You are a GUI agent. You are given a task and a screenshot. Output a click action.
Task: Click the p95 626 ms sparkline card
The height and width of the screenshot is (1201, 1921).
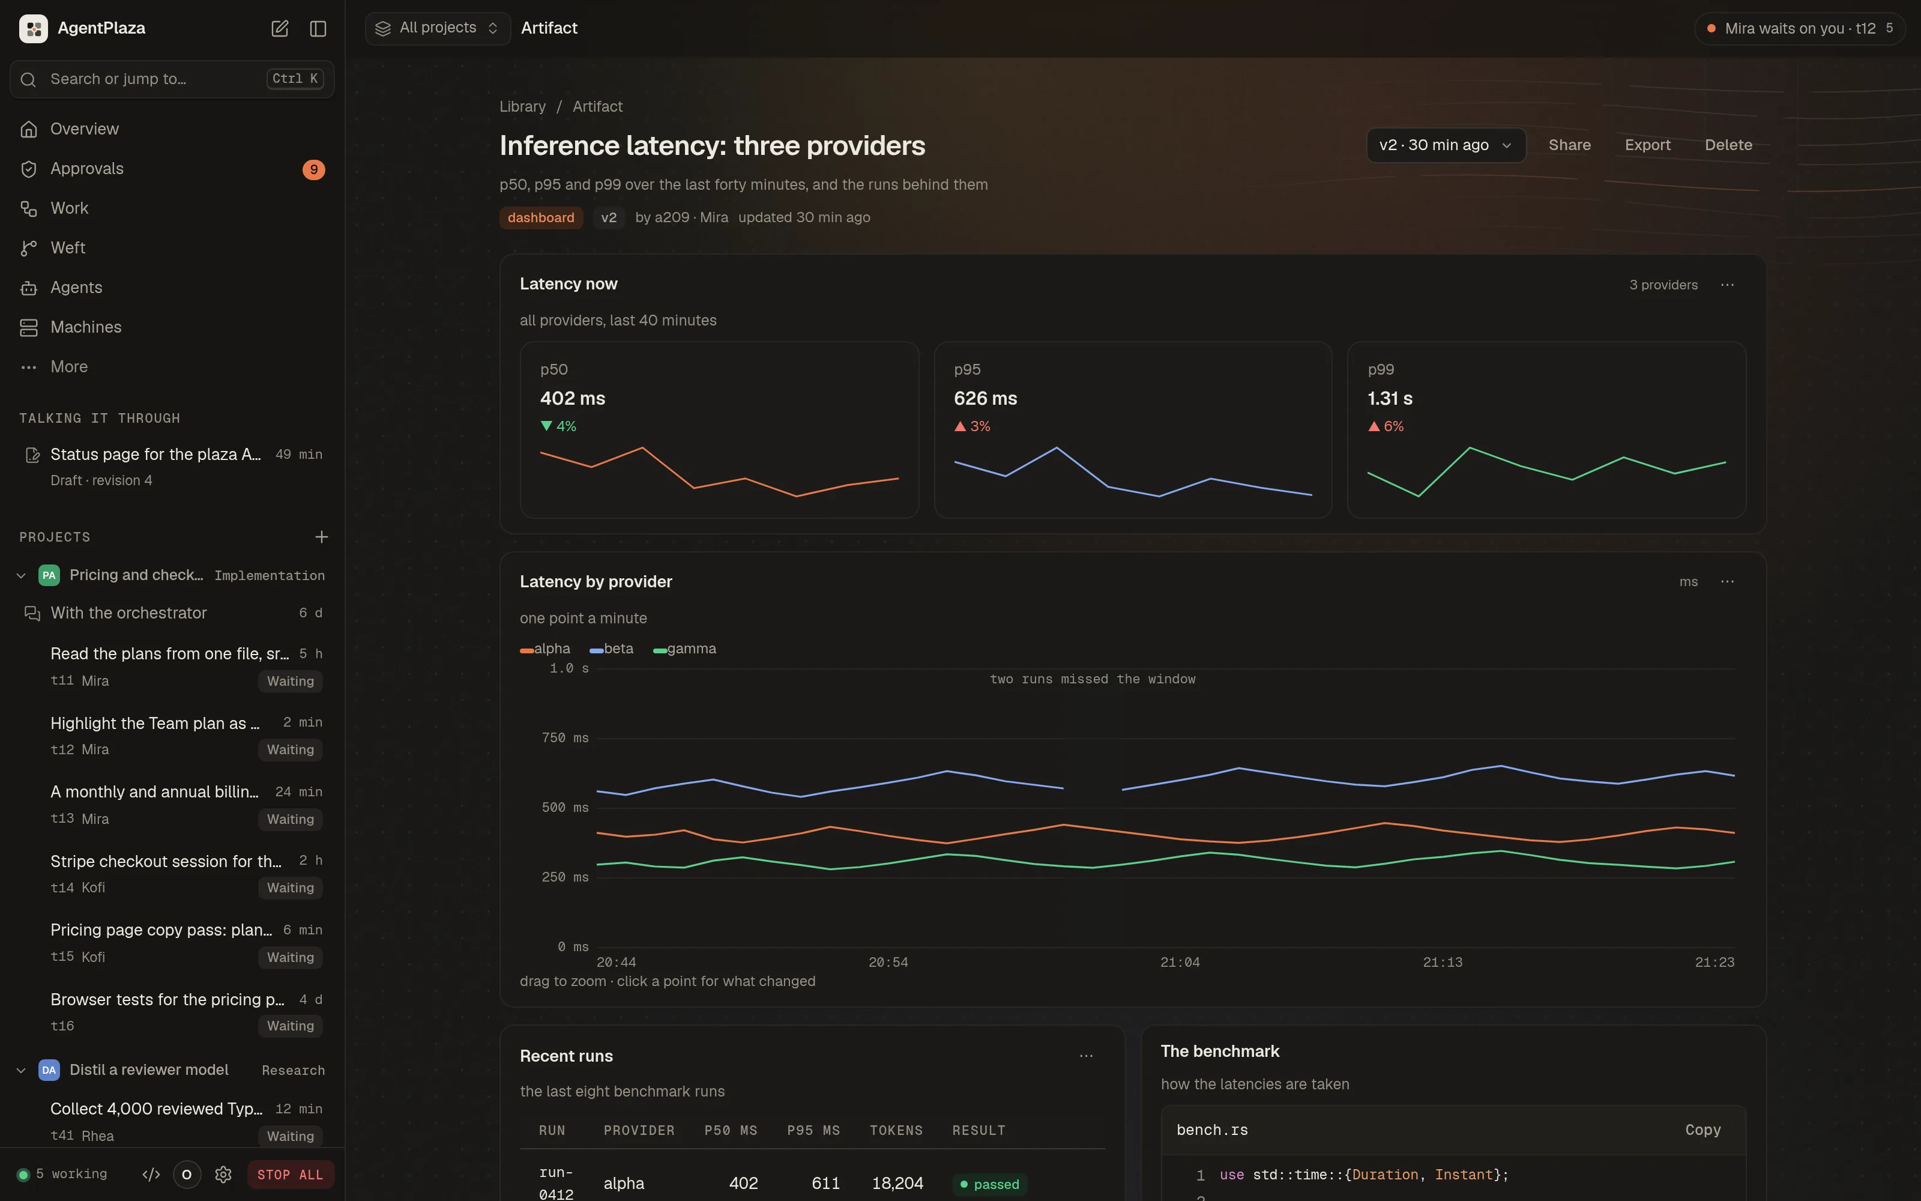[1133, 430]
